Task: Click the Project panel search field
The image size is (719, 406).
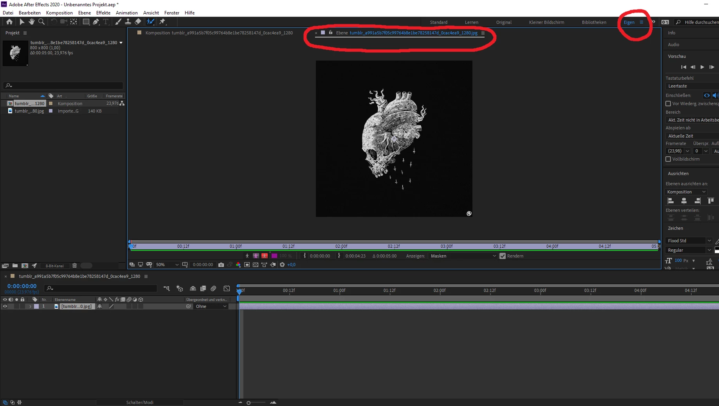Action: coord(63,86)
